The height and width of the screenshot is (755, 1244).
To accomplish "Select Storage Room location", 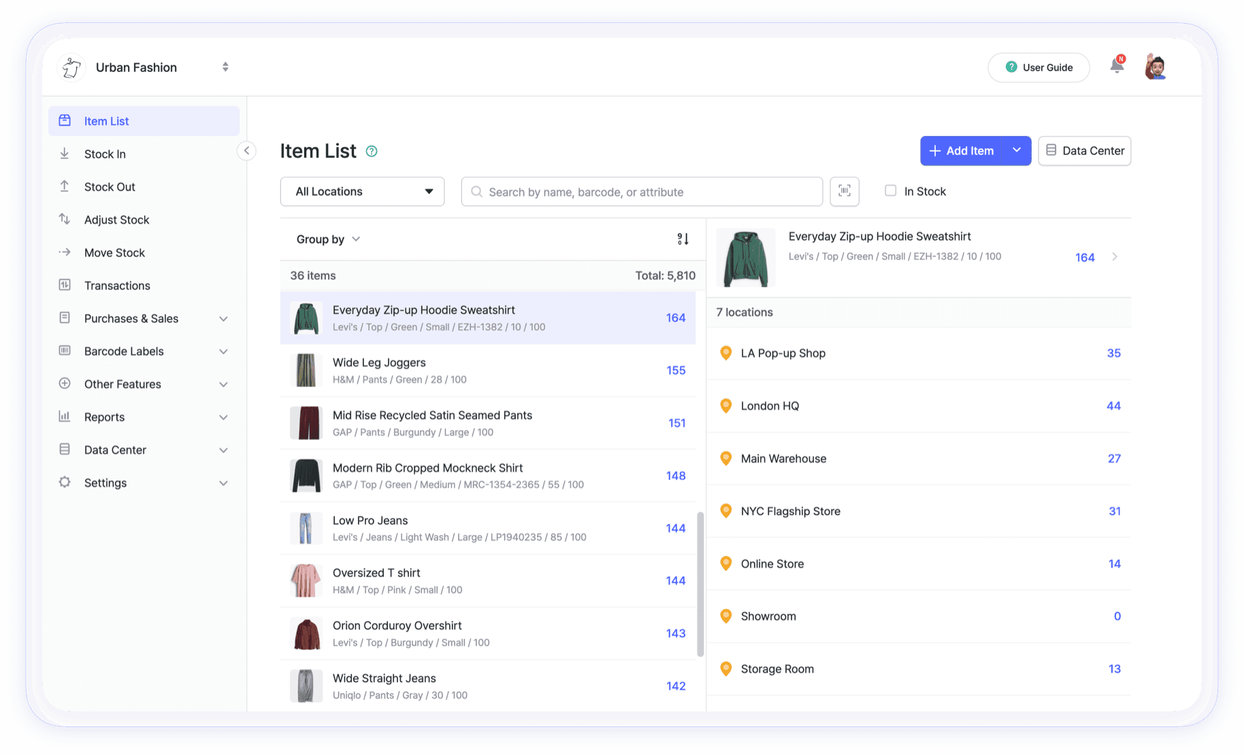I will pyautogui.click(x=919, y=669).
